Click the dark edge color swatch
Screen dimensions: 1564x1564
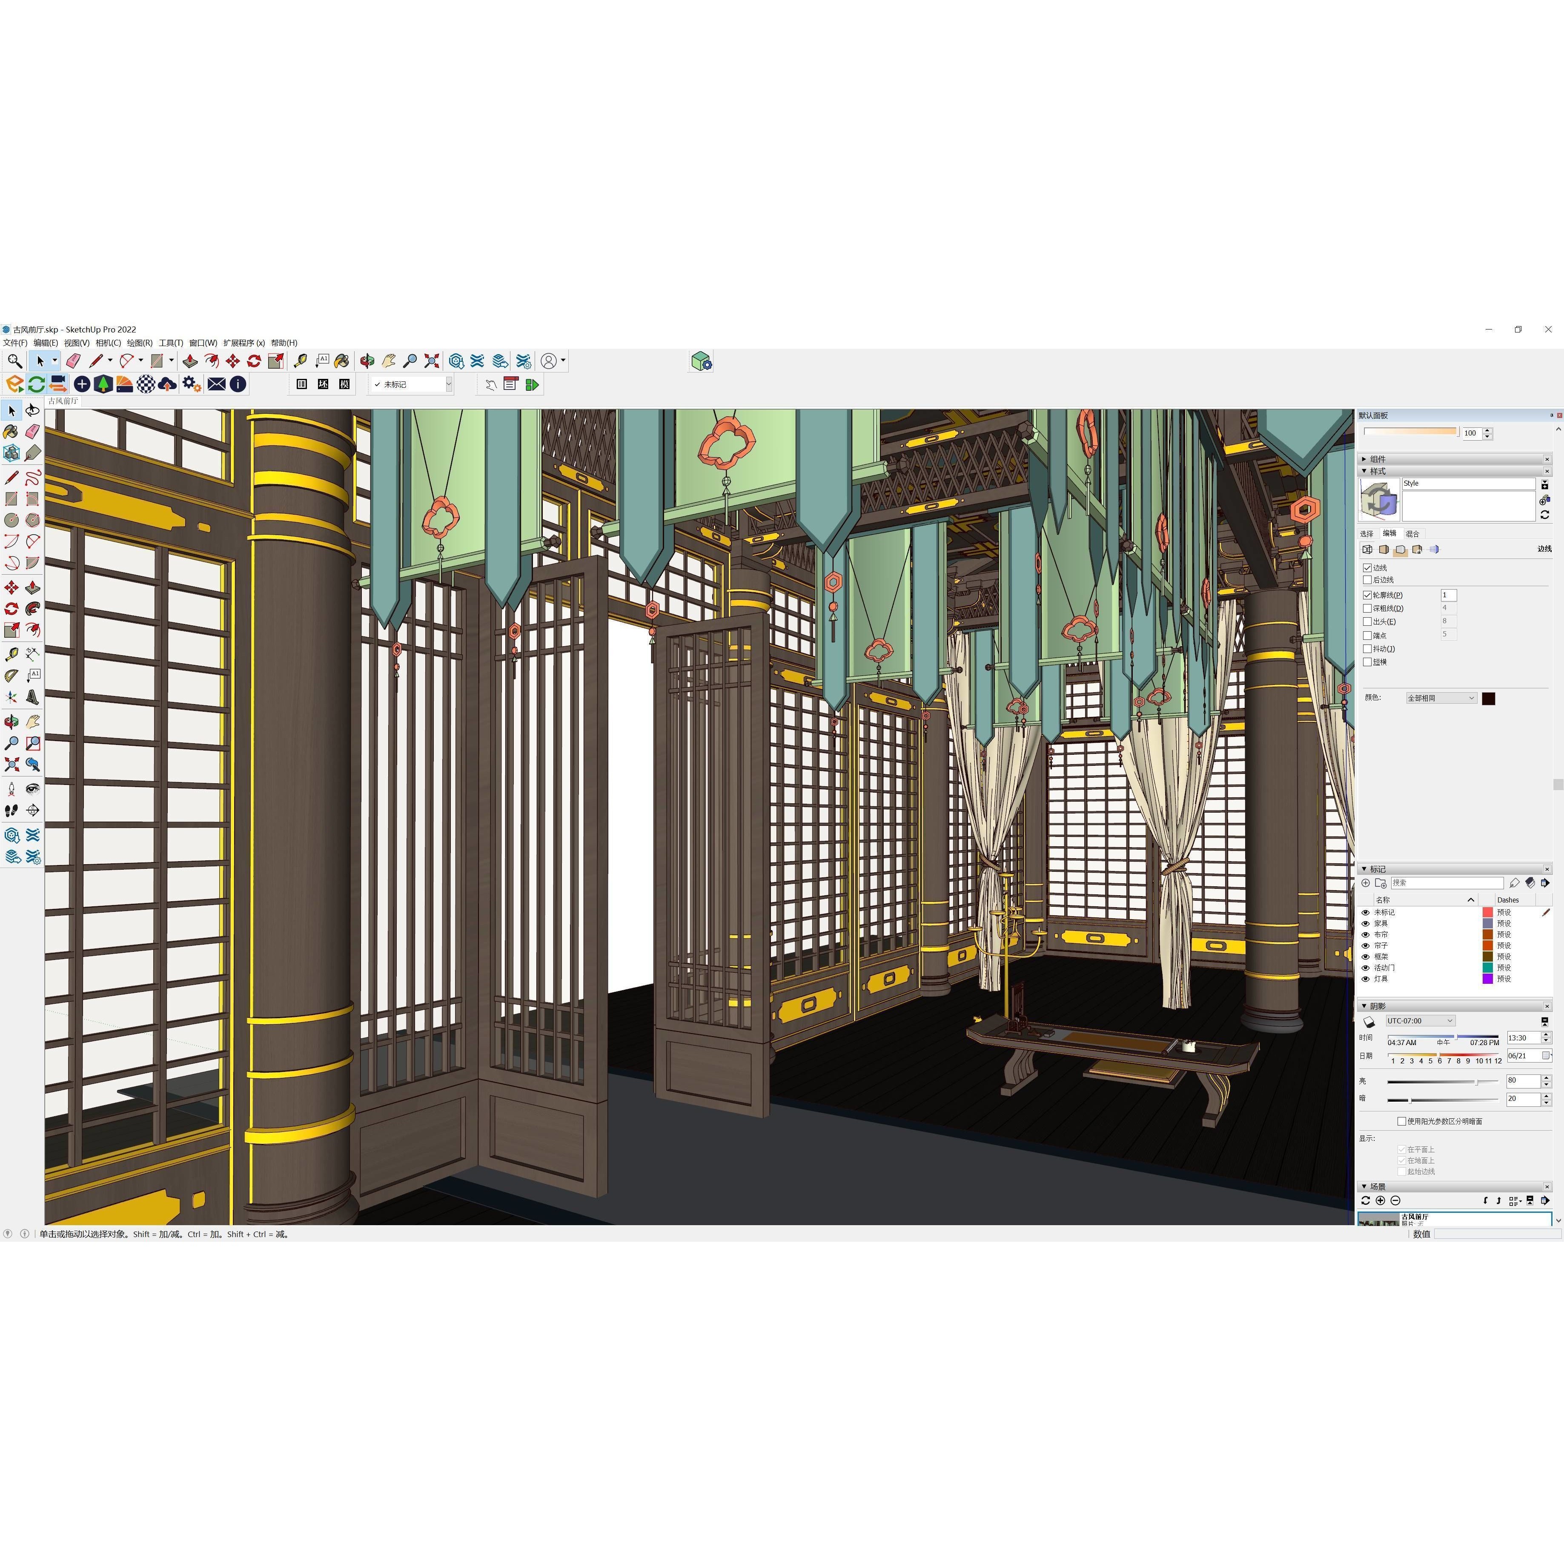(x=1489, y=699)
